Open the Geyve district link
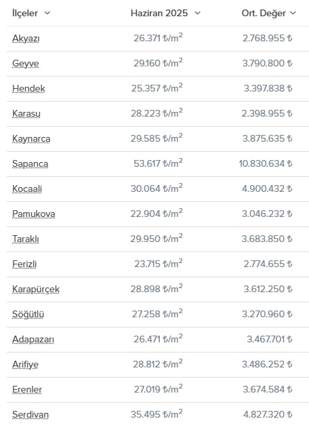309x440 pixels. pos(26,64)
